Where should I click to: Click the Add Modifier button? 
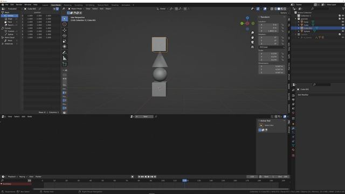(x=321, y=95)
